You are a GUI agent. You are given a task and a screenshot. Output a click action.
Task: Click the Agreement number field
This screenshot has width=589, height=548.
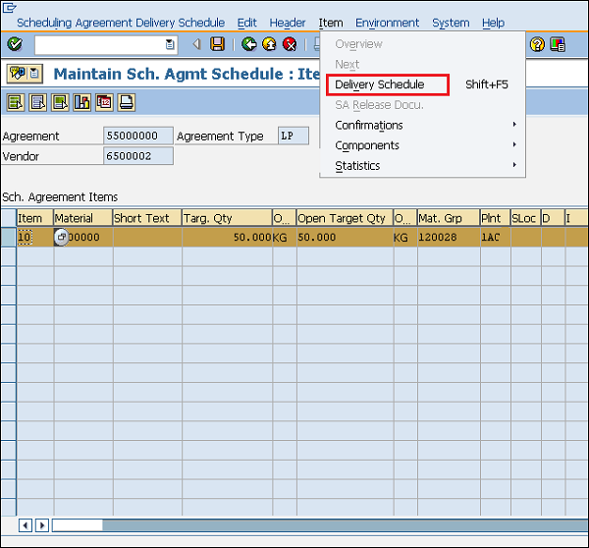[x=137, y=137]
